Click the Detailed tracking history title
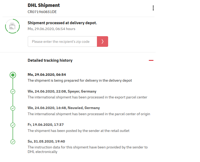This screenshot has height=162, width=200. pos(50,60)
